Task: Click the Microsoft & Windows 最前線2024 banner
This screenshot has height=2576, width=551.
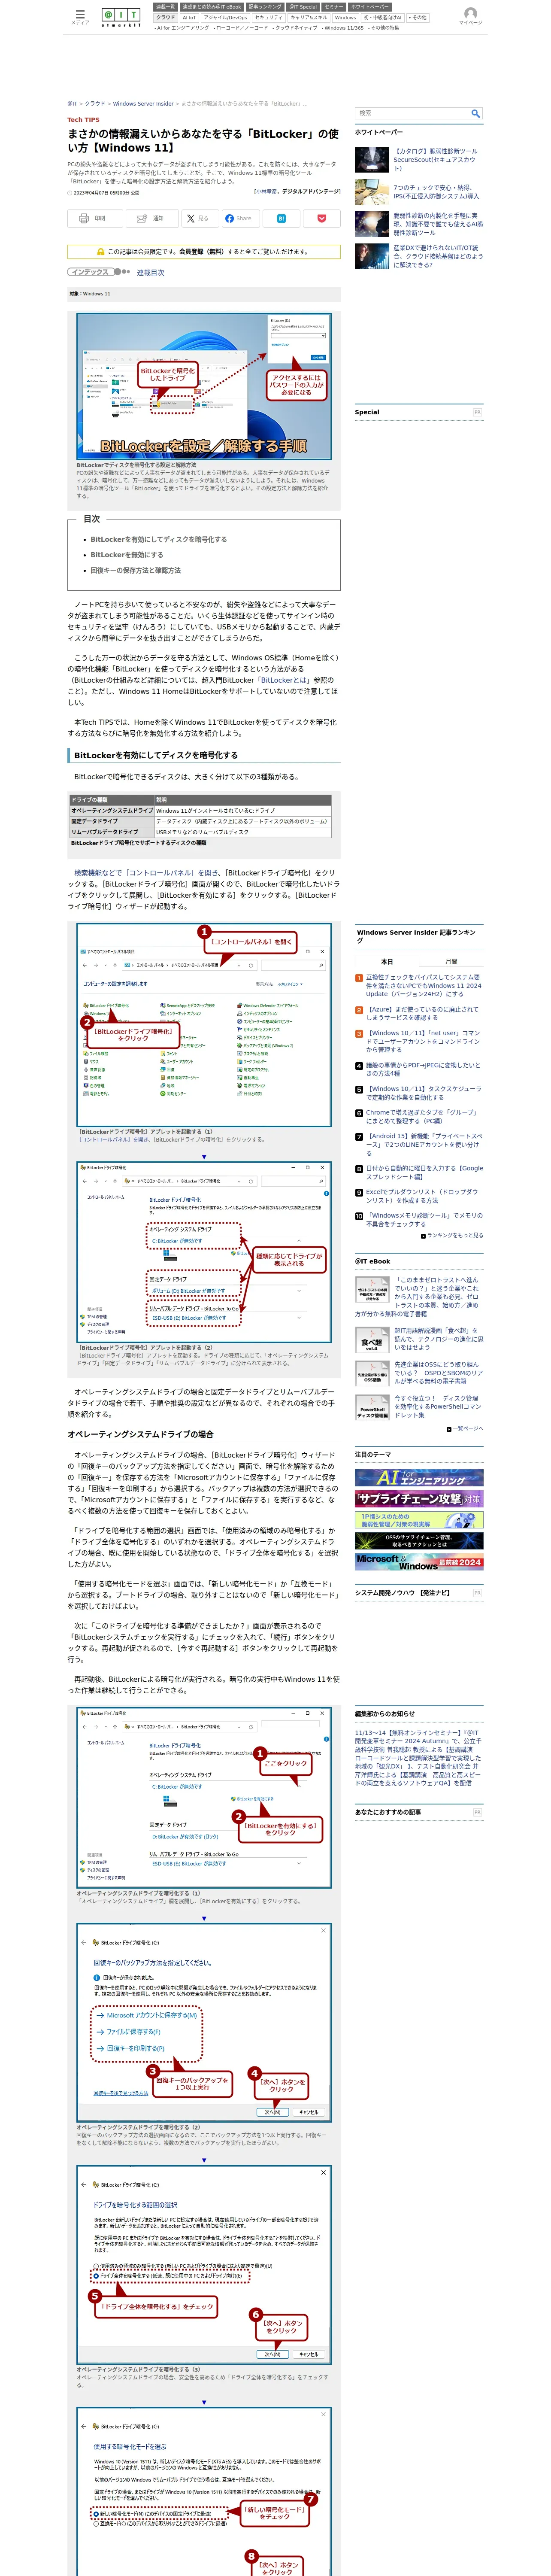Action: (x=418, y=1561)
